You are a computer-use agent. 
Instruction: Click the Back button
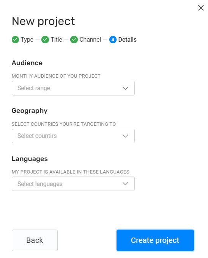pos(35,240)
